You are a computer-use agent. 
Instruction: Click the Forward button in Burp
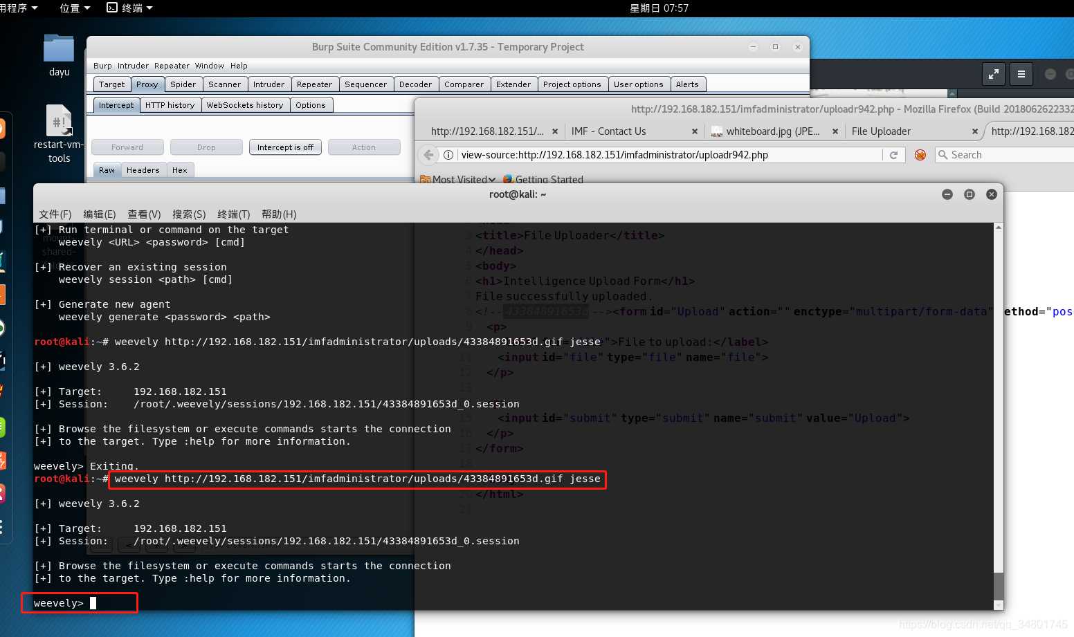(127, 147)
